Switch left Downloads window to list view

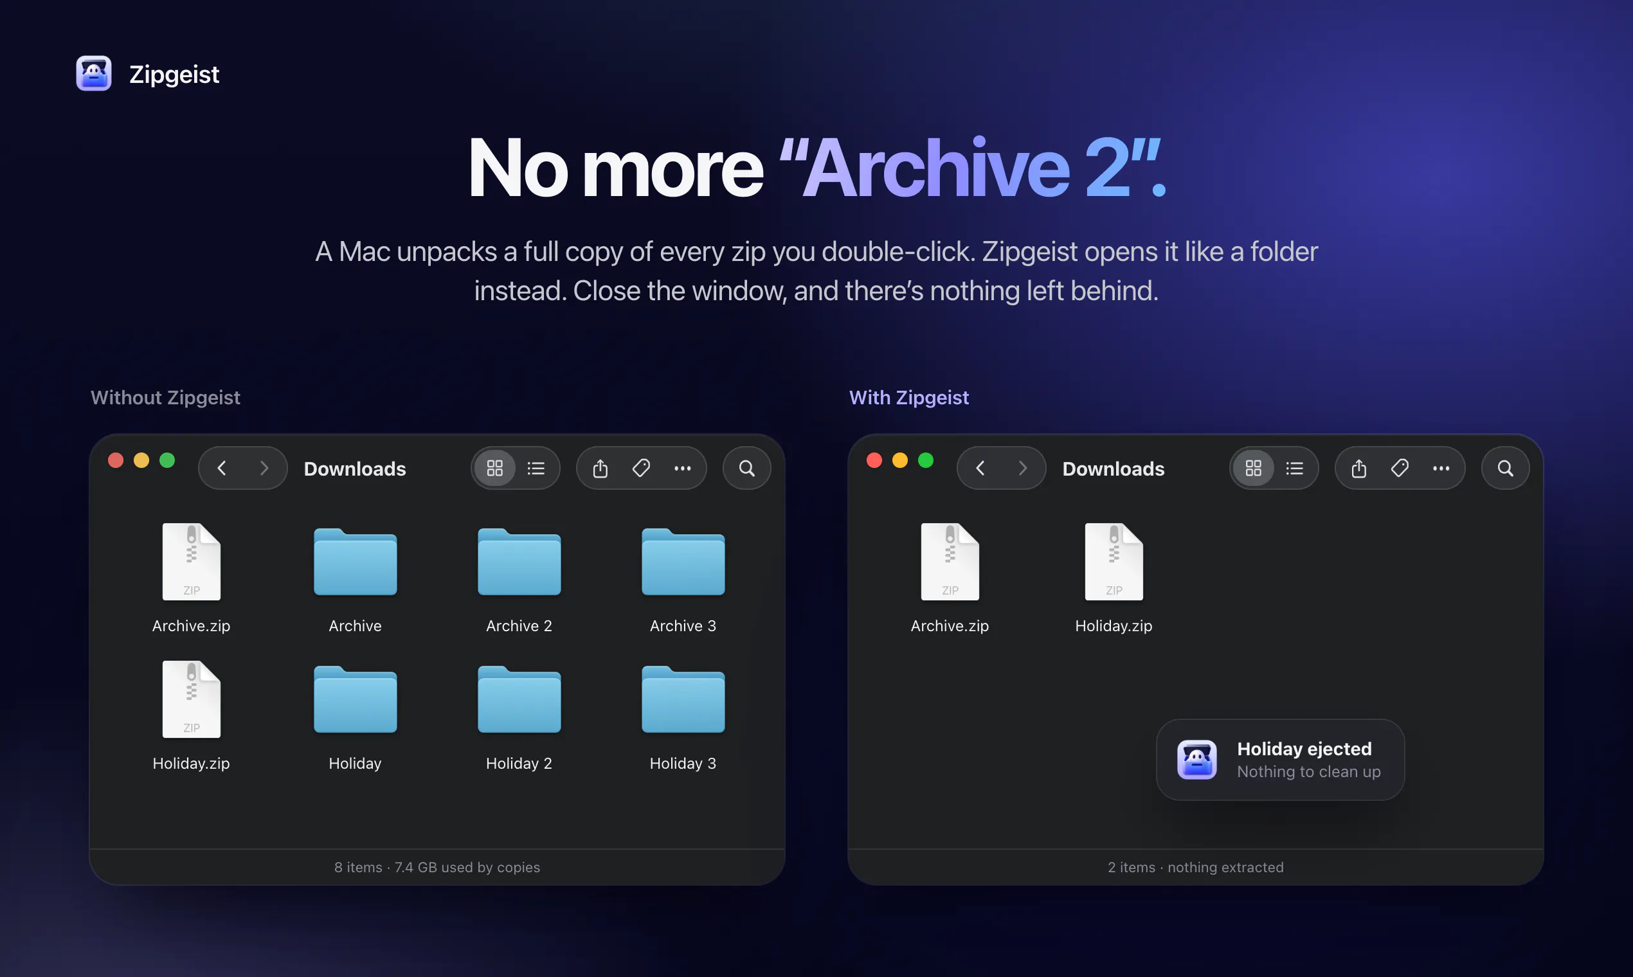536,468
